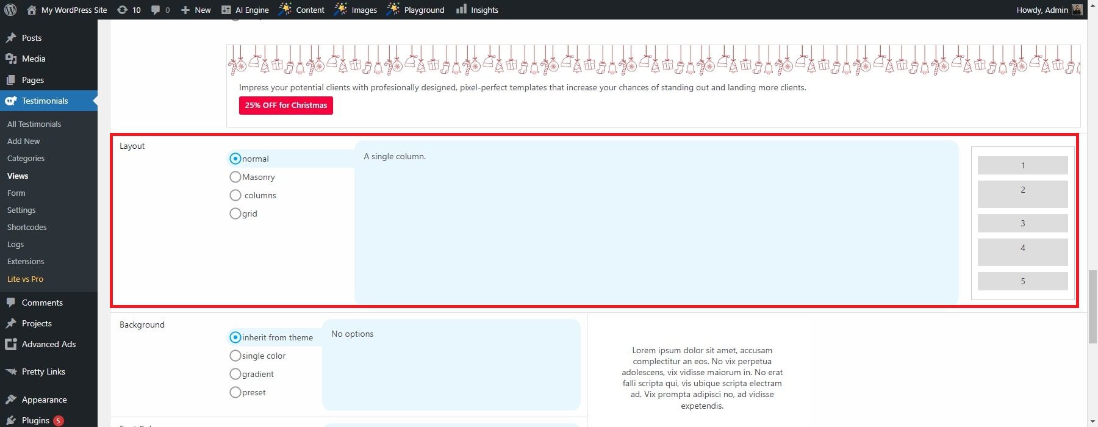Click the 25% OFF for Christmas button
Screen dimensions: 1098x427
[x=285, y=105]
